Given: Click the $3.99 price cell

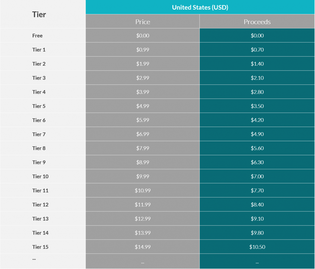Looking at the screenshot, I should tap(143, 92).
